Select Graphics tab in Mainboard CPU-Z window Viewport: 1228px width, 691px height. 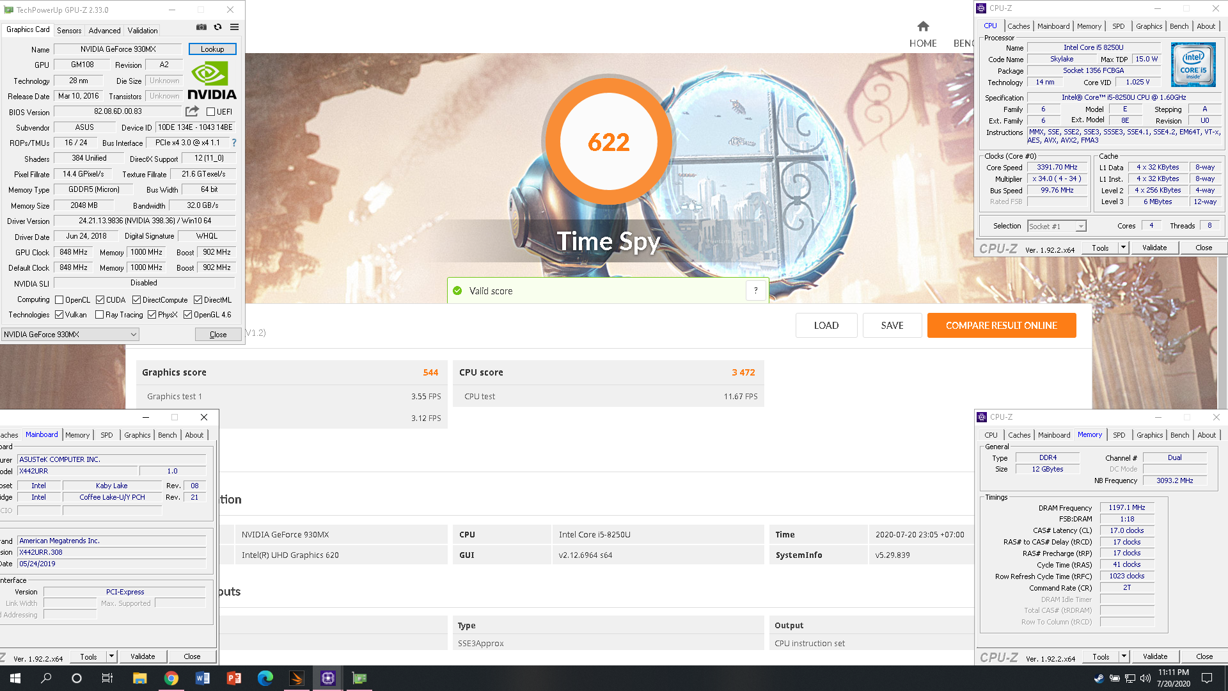(x=138, y=435)
